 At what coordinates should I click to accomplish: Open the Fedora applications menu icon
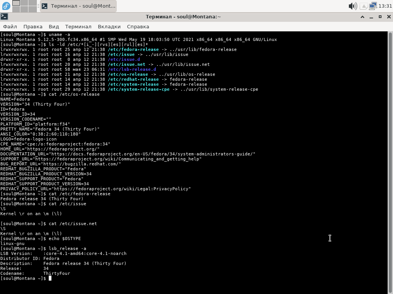(x=6, y=6)
